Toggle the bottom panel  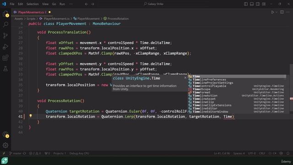point(252,4)
